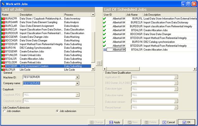Click the User ID column header
Image resolution: width=198 pixels, height=126 pixels.
(x=114, y=15)
